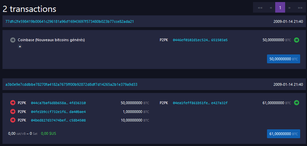Click green output arrow beside 61,00000000 BTC
The height and width of the screenshot is (146, 307).
296,102
